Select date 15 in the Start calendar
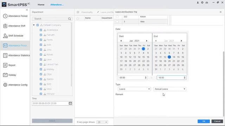 pyautogui.click(x=143, y=57)
